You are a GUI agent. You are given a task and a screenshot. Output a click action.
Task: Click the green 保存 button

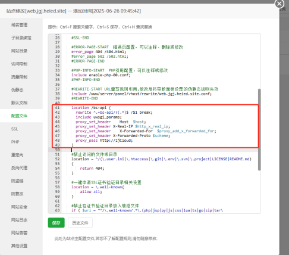click(56, 223)
